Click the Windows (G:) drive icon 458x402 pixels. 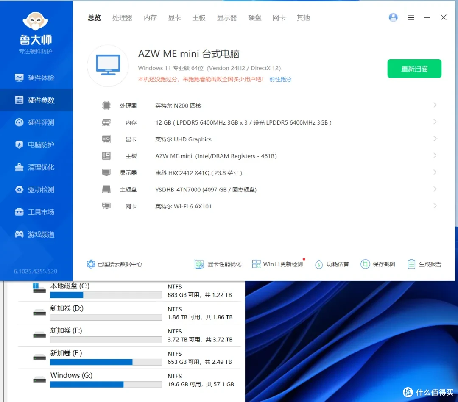point(39,380)
